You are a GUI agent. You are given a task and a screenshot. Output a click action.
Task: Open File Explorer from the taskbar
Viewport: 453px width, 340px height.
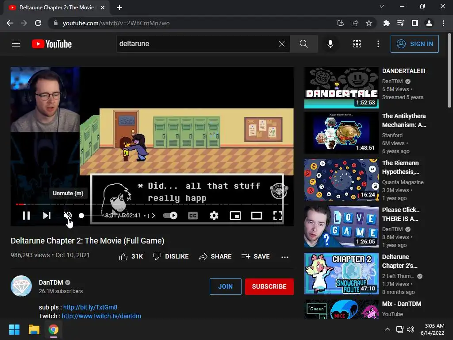coord(34,329)
